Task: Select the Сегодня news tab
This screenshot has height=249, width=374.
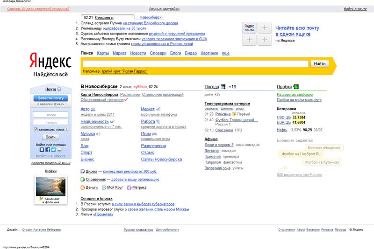Action: point(104,17)
